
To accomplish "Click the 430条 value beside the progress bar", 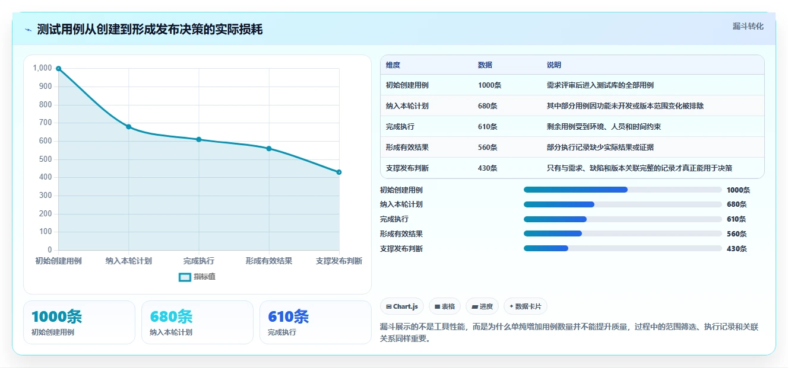I will [x=737, y=249].
